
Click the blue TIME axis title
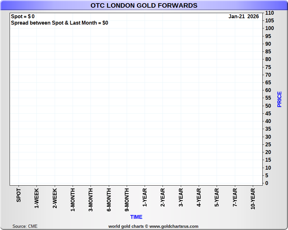click(136, 217)
